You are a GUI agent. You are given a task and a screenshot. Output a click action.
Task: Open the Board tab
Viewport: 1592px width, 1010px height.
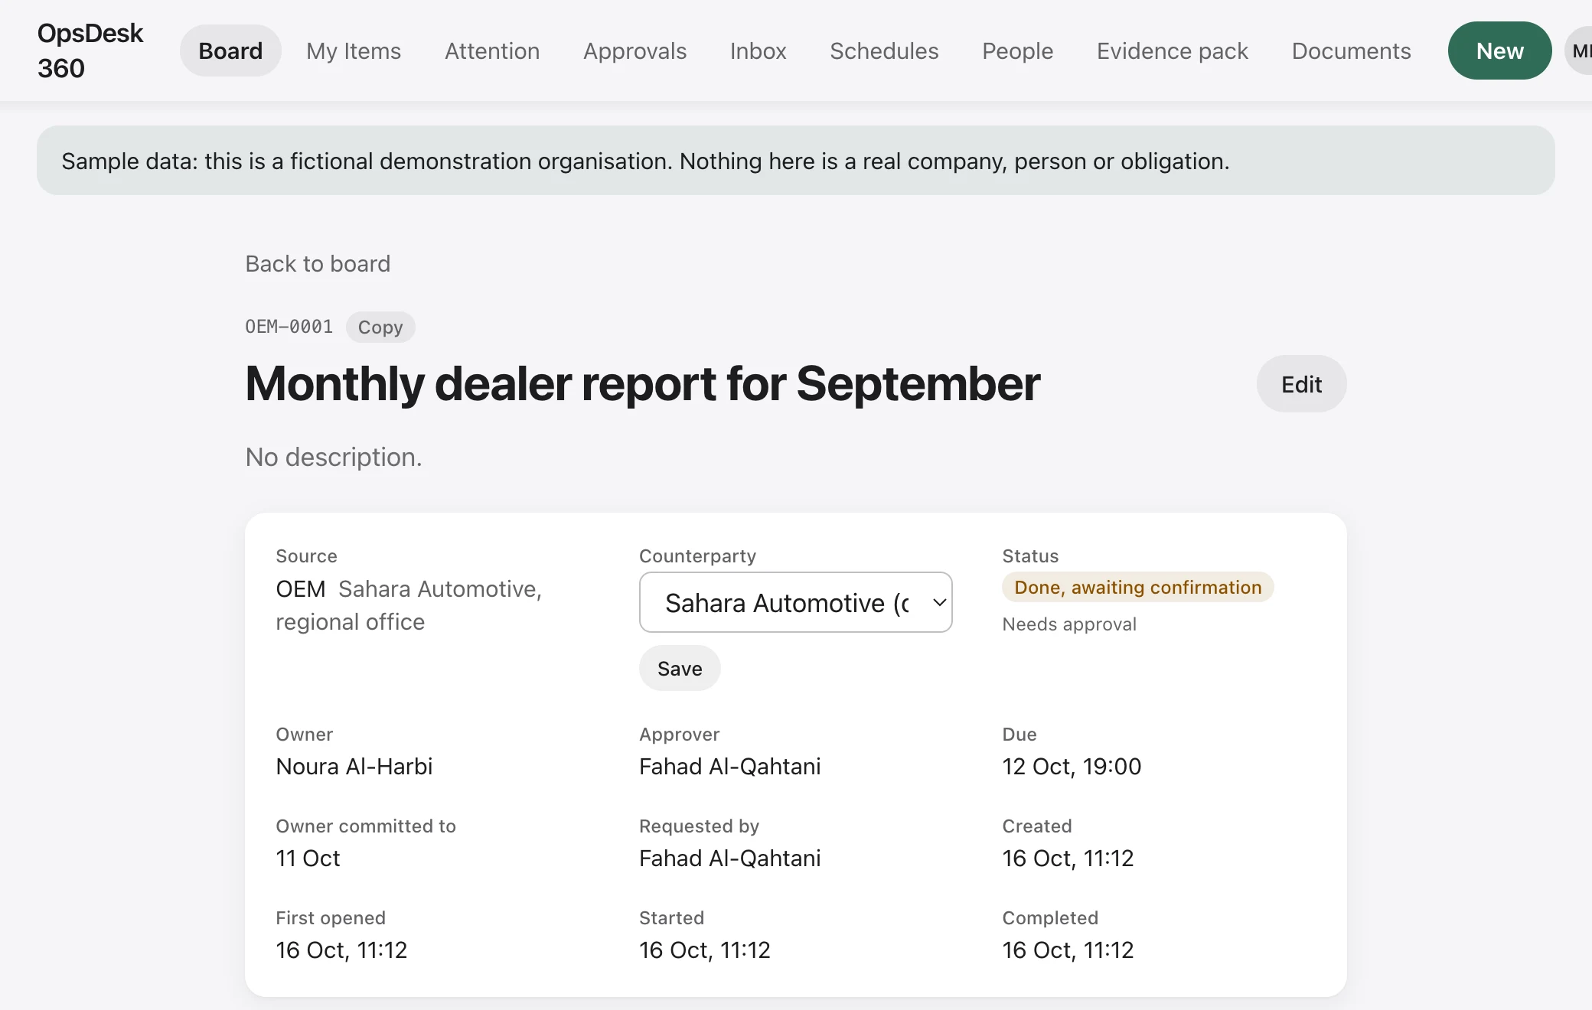coord(230,50)
